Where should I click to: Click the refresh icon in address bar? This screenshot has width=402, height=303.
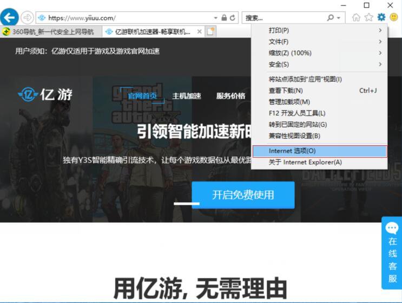[233, 18]
